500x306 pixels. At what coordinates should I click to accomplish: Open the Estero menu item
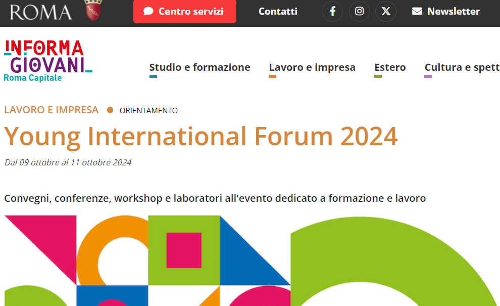(390, 67)
